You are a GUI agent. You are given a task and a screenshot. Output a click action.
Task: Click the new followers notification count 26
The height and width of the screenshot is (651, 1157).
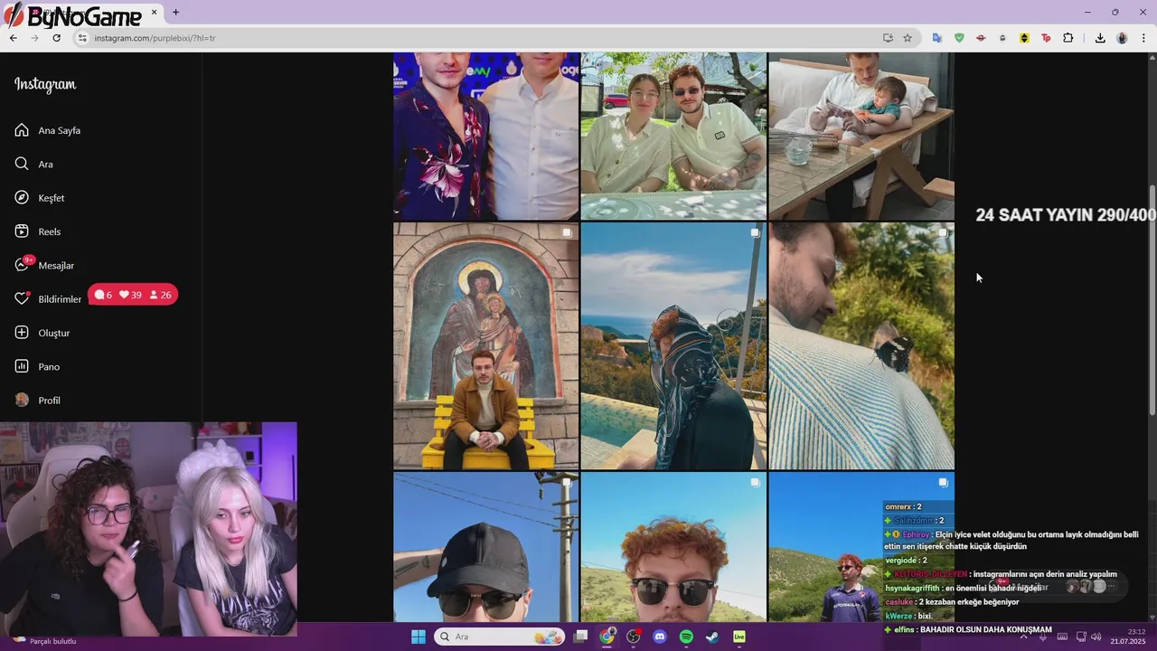coord(160,295)
